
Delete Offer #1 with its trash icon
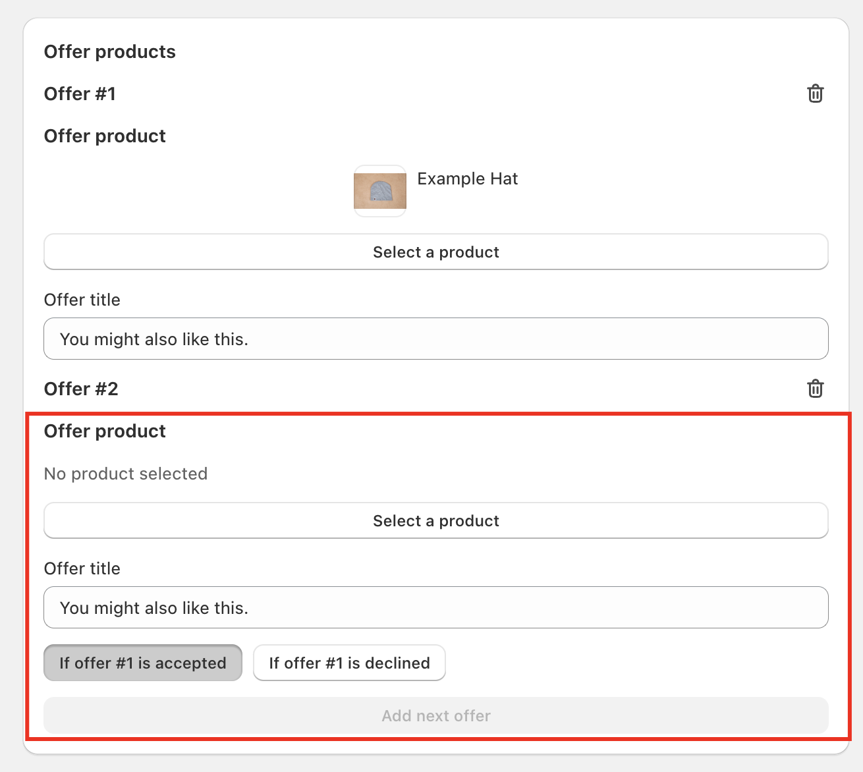coord(815,94)
